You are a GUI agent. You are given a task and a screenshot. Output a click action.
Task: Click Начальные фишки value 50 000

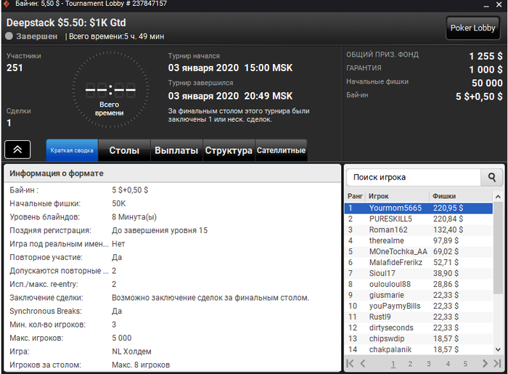[x=487, y=83]
